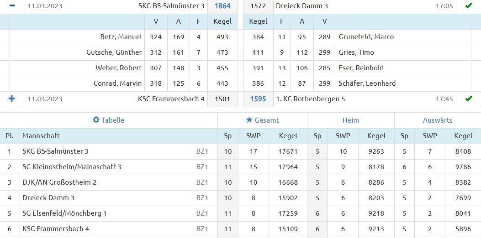Click the star icon beside Gesamt
481x238 pixels.
coord(249,120)
